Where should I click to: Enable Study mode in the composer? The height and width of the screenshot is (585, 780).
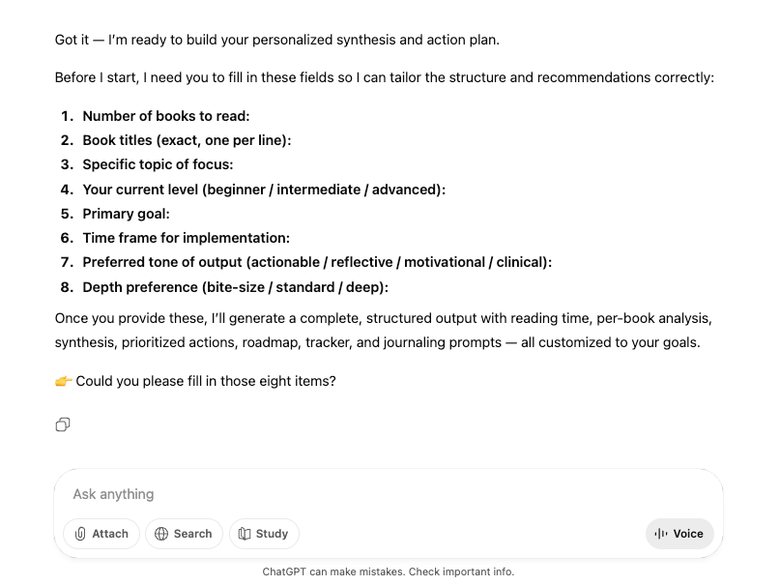click(264, 533)
